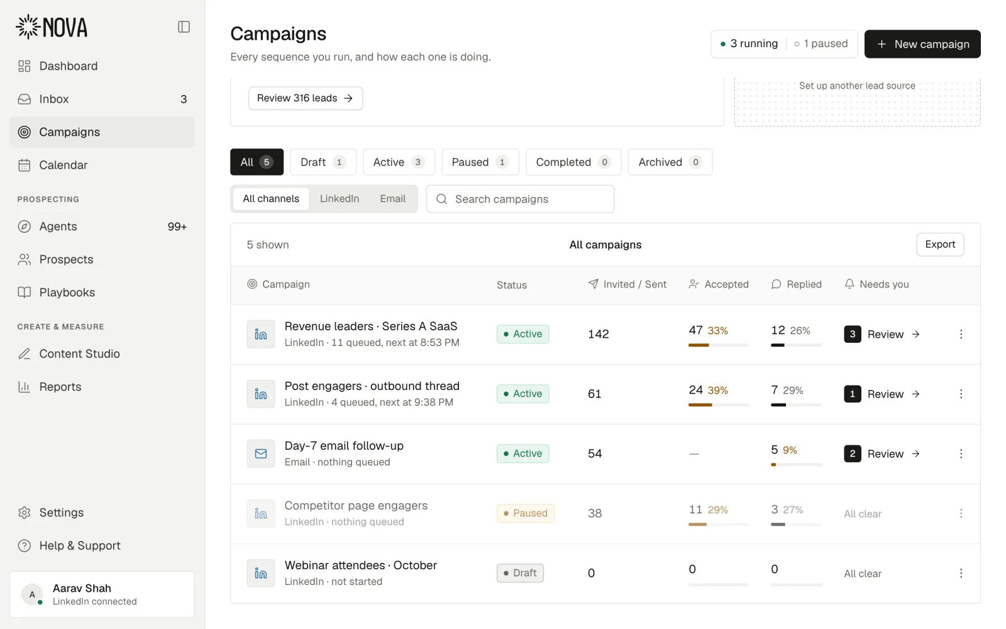Click New campaign button
The height and width of the screenshot is (629, 1006).
point(922,44)
